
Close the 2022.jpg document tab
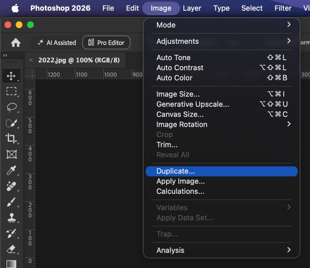tap(31, 60)
